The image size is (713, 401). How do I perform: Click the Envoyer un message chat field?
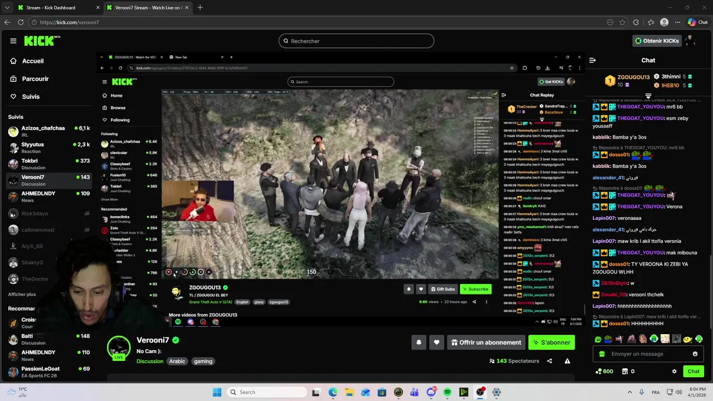click(x=647, y=354)
